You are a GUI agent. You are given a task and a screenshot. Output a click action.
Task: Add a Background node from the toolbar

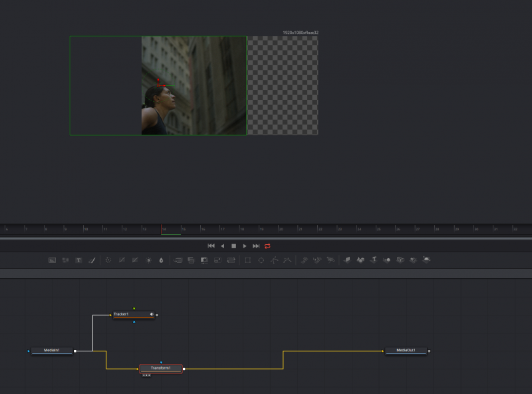click(x=52, y=260)
